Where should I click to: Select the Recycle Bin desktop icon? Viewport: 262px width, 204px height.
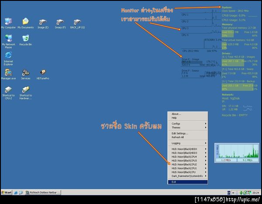pos(26,40)
